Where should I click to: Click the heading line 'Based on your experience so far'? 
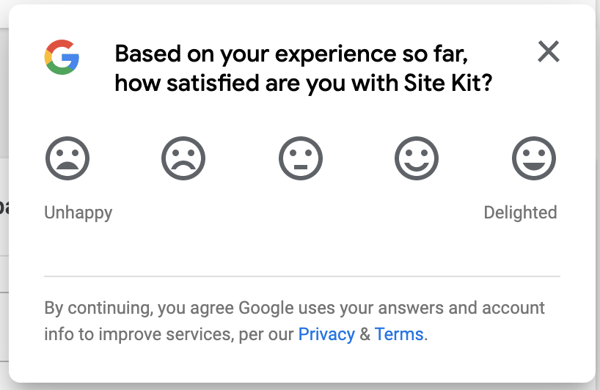[291, 54]
